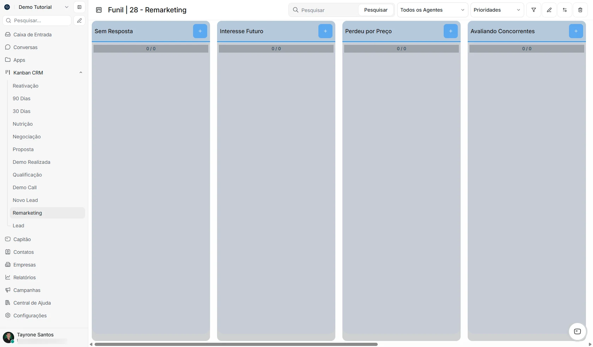Open the Lead funnel

(x=47, y=226)
